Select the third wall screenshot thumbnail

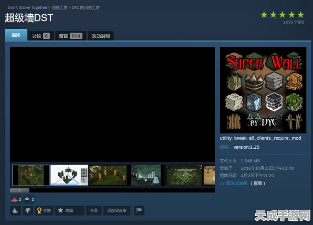108,175
